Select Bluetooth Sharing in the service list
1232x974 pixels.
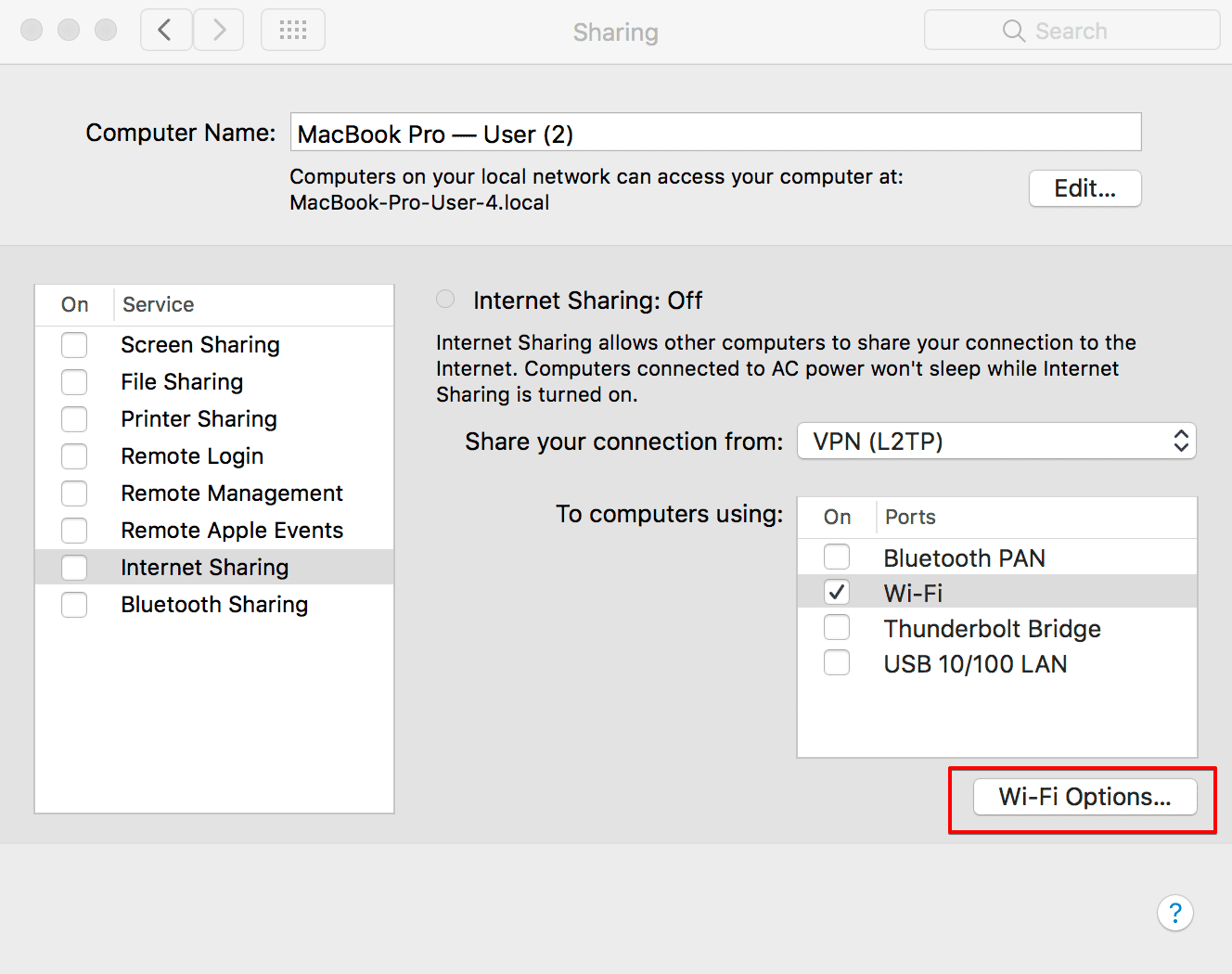coord(214,605)
